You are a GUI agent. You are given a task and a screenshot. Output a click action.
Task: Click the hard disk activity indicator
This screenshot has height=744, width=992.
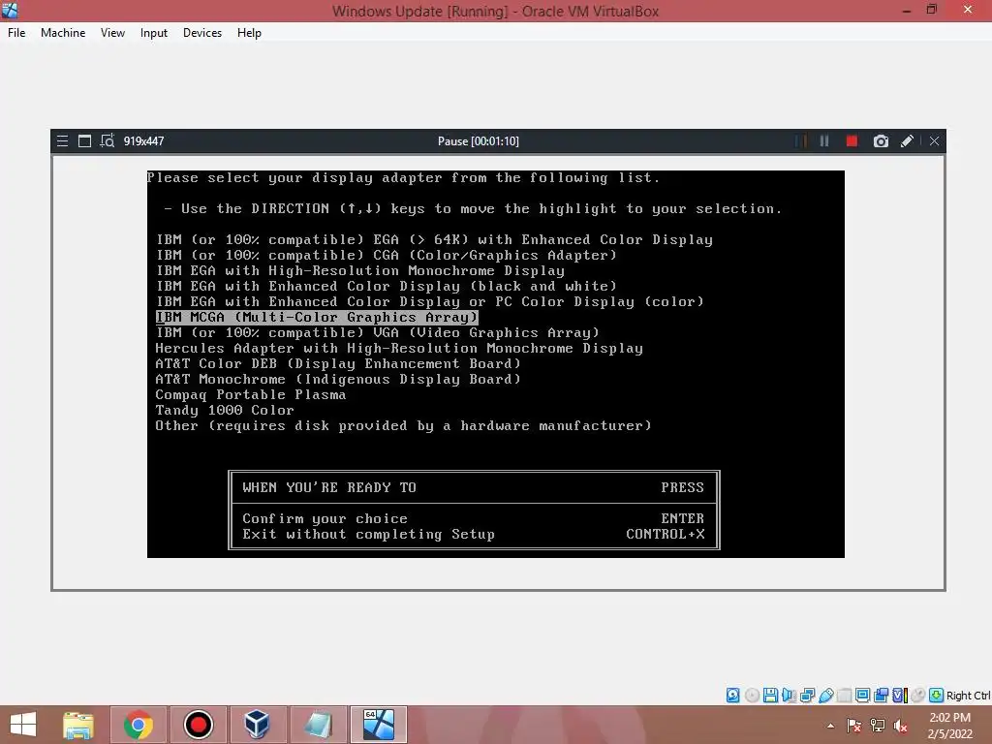[732, 696]
